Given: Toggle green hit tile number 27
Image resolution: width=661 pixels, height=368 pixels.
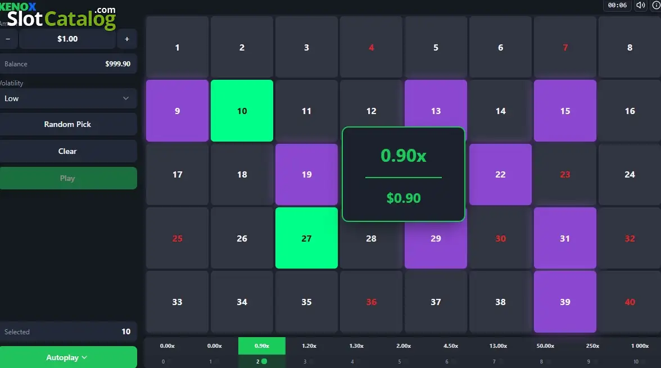Looking at the screenshot, I should coord(306,238).
